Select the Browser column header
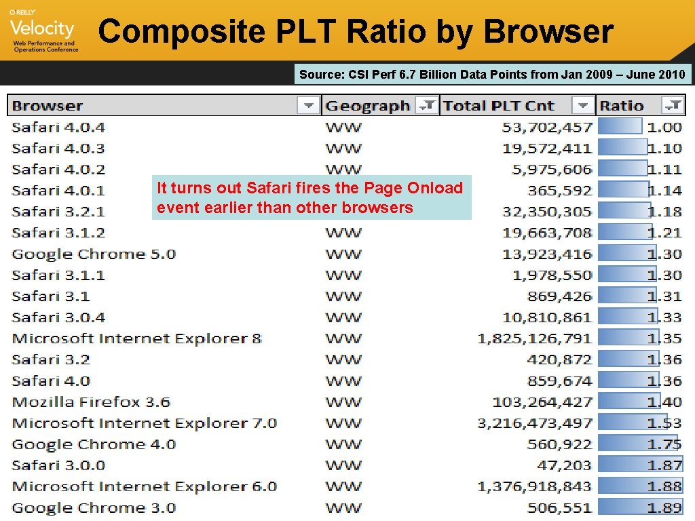 click(x=48, y=106)
